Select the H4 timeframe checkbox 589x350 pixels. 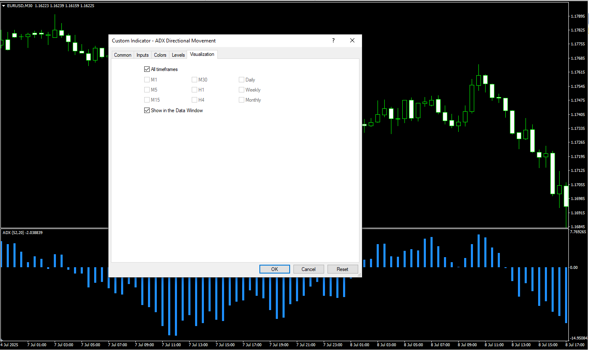tap(194, 100)
